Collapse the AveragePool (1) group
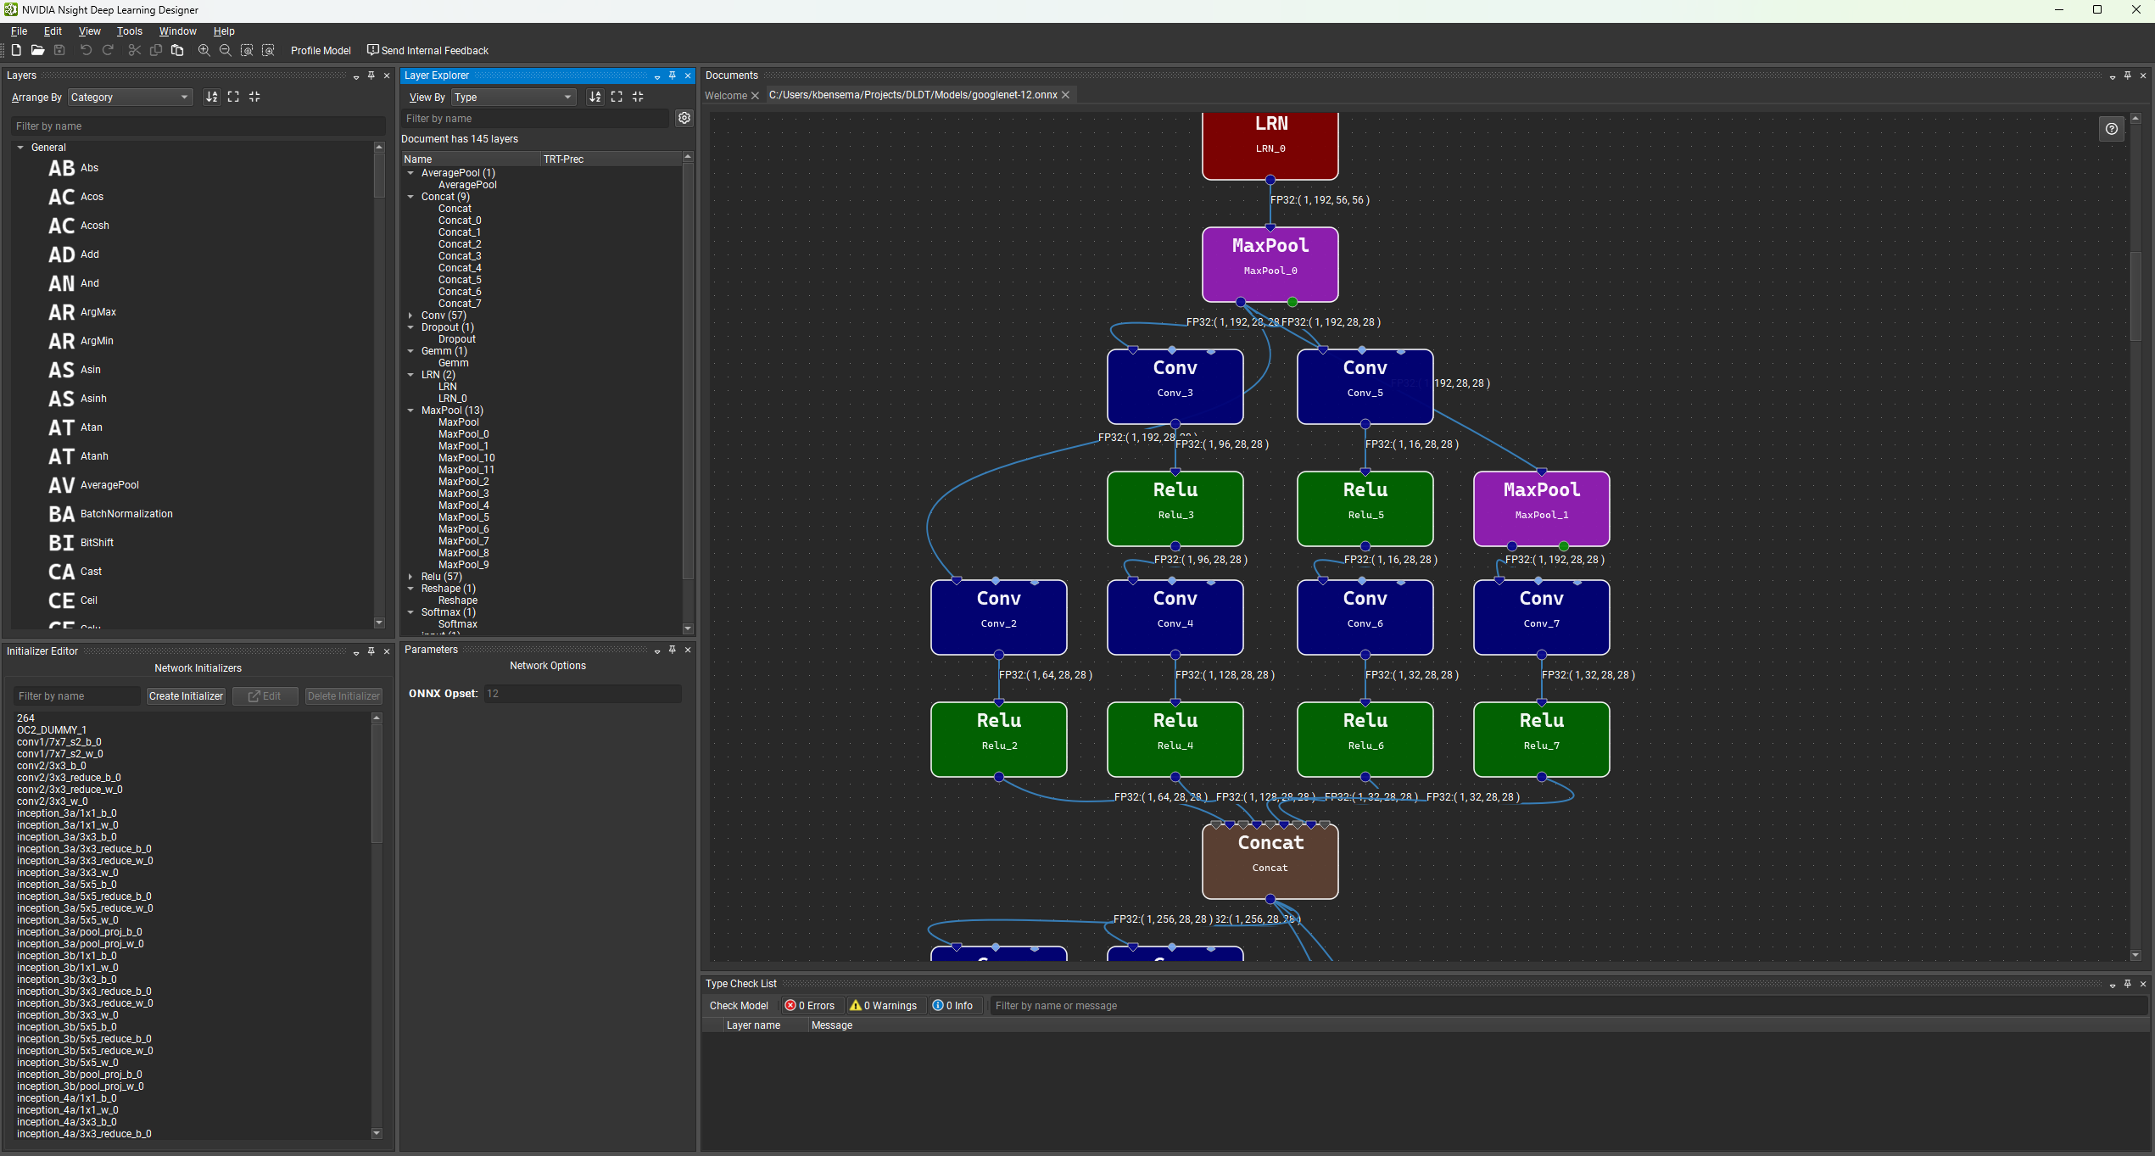Viewport: 2155px width, 1156px height. pos(410,173)
